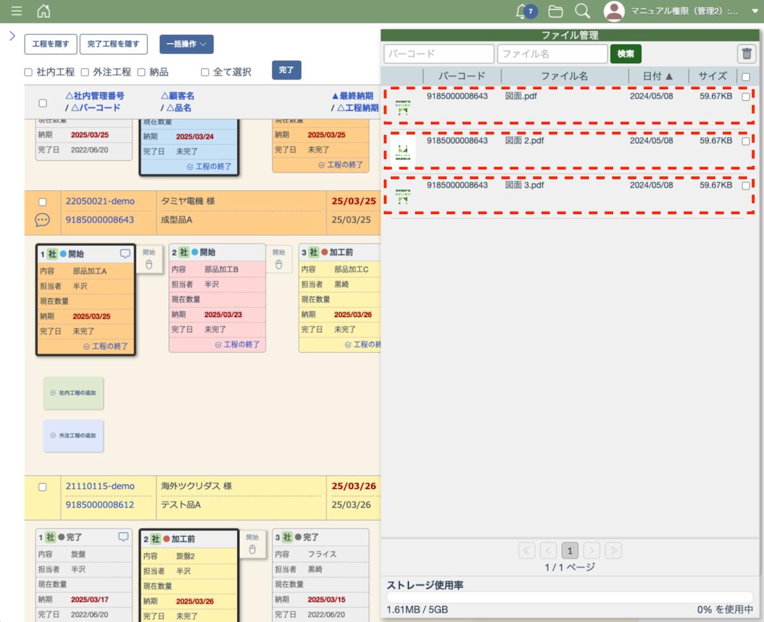The image size is (764, 622).
Task: Click the last-page arrow in pagination
Action: pyautogui.click(x=613, y=551)
